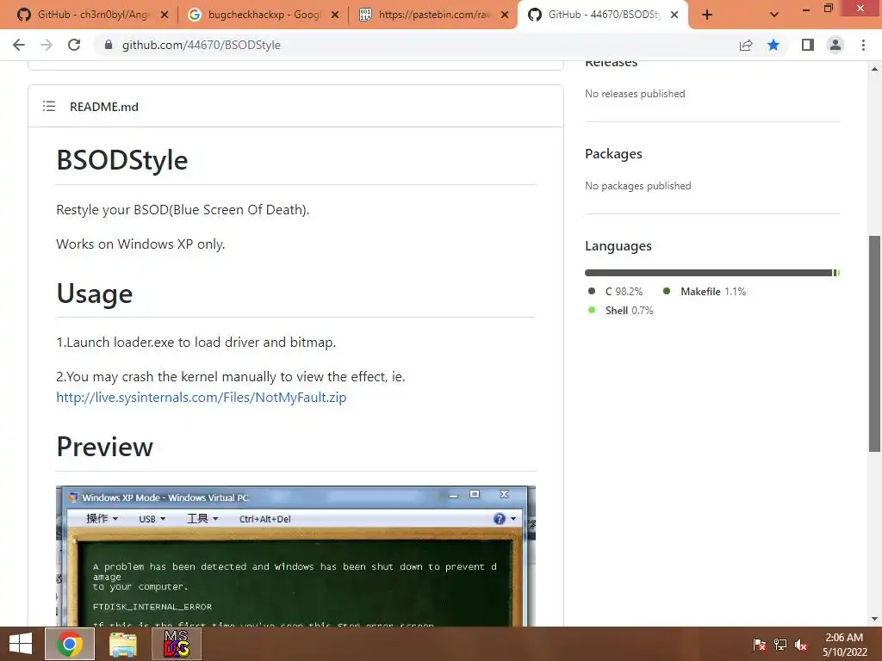Click the Languages heading
The height and width of the screenshot is (661, 882).
pyautogui.click(x=618, y=245)
